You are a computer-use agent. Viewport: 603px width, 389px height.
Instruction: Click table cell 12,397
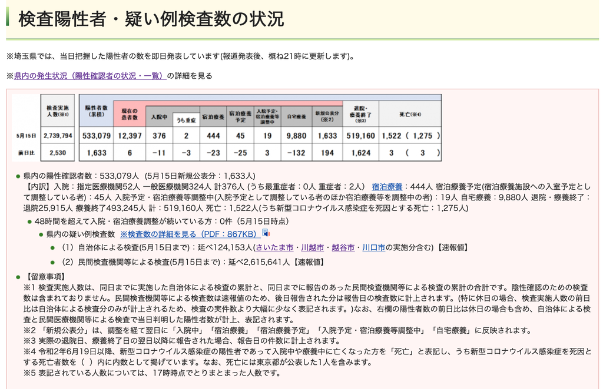click(x=130, y=136)
